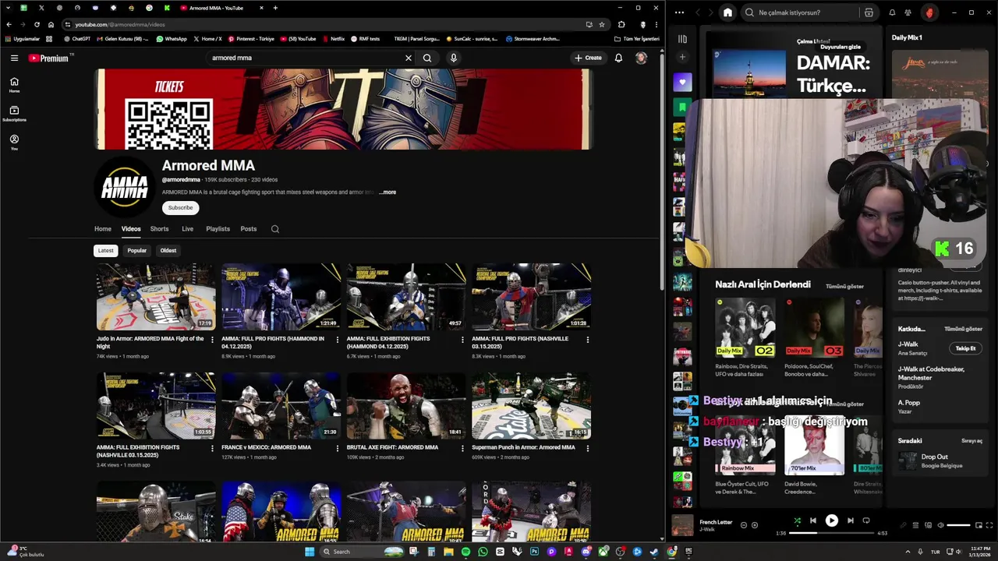Open the Judo in Armor video thumbnail

click(x=156, y=297)
